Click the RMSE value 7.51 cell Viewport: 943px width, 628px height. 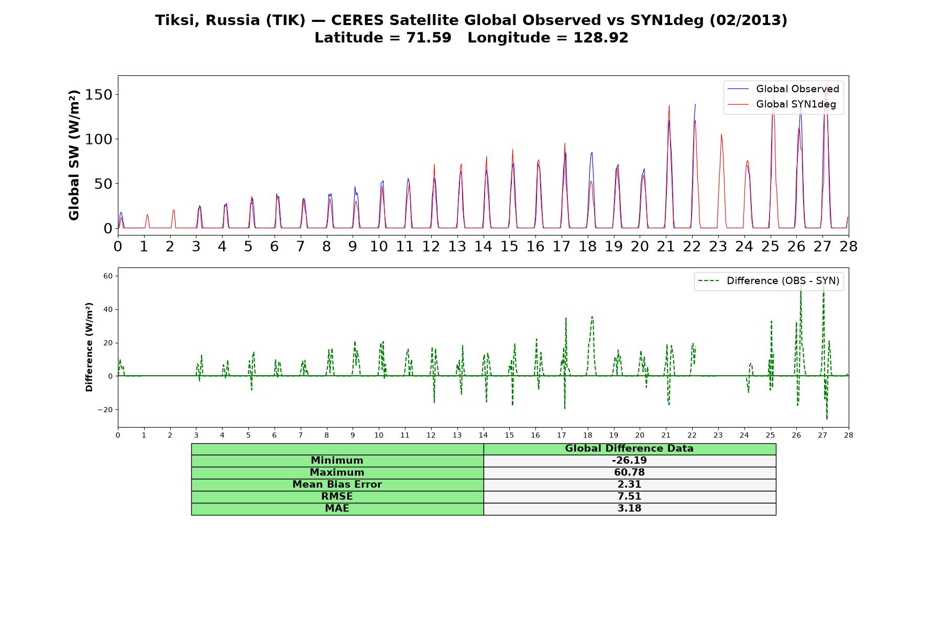pyautogui.click(x=630, y=497)
